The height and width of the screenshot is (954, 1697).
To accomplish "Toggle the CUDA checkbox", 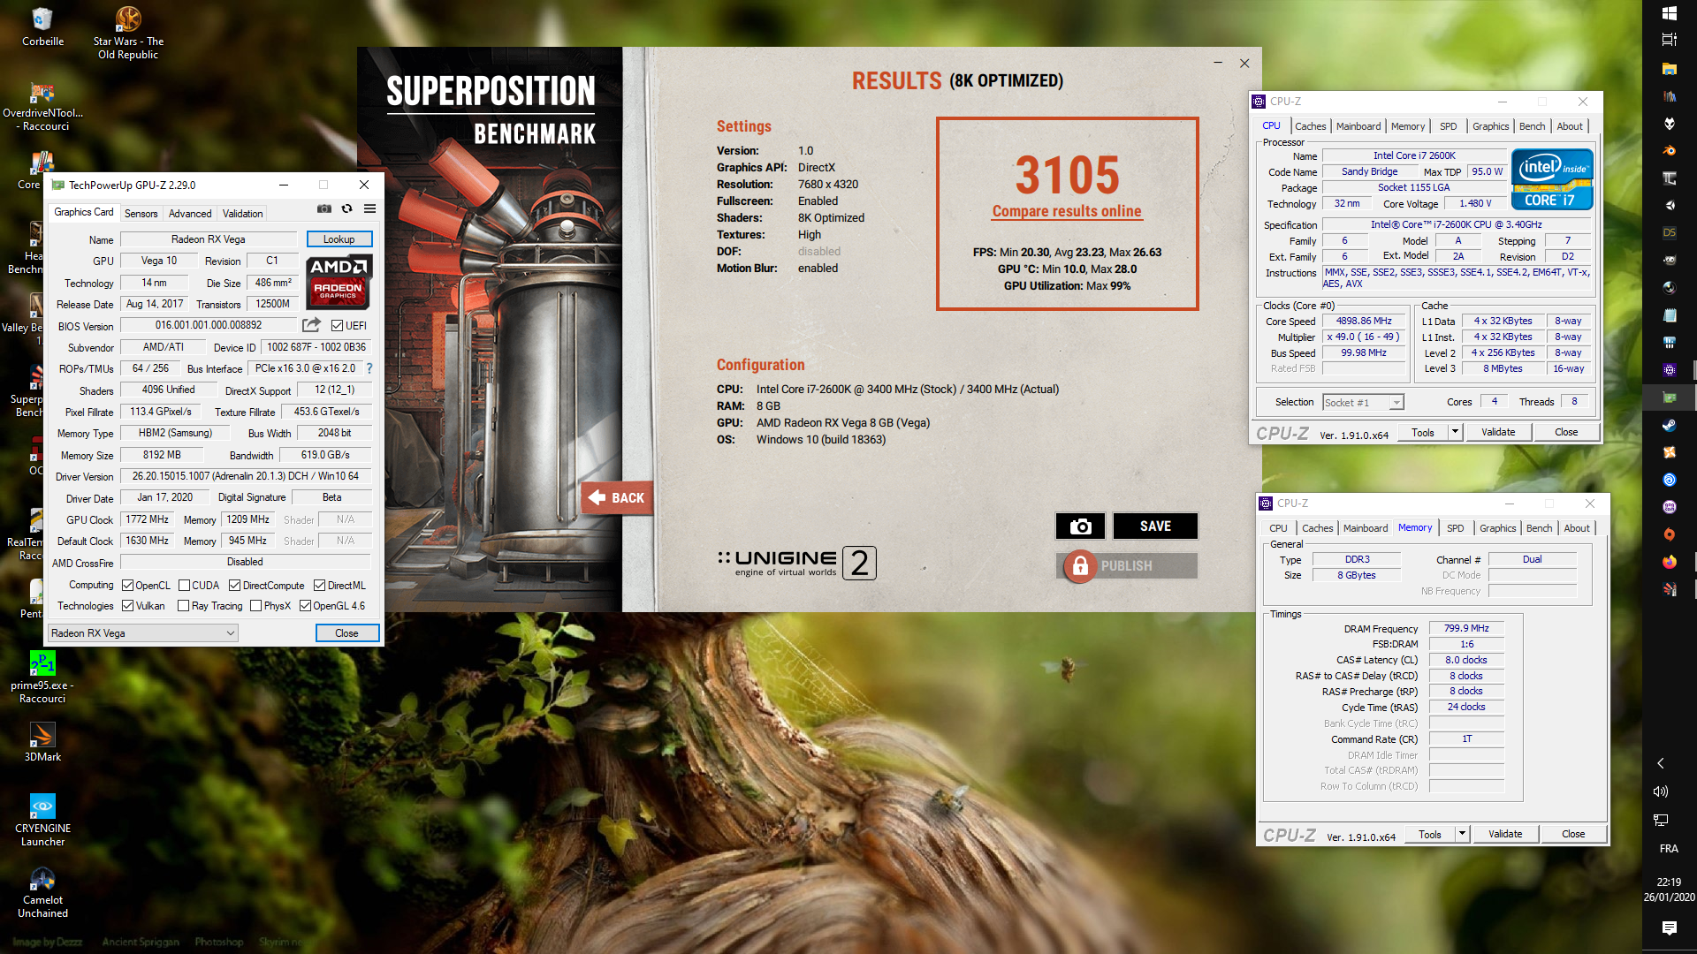I will point(184,585).
